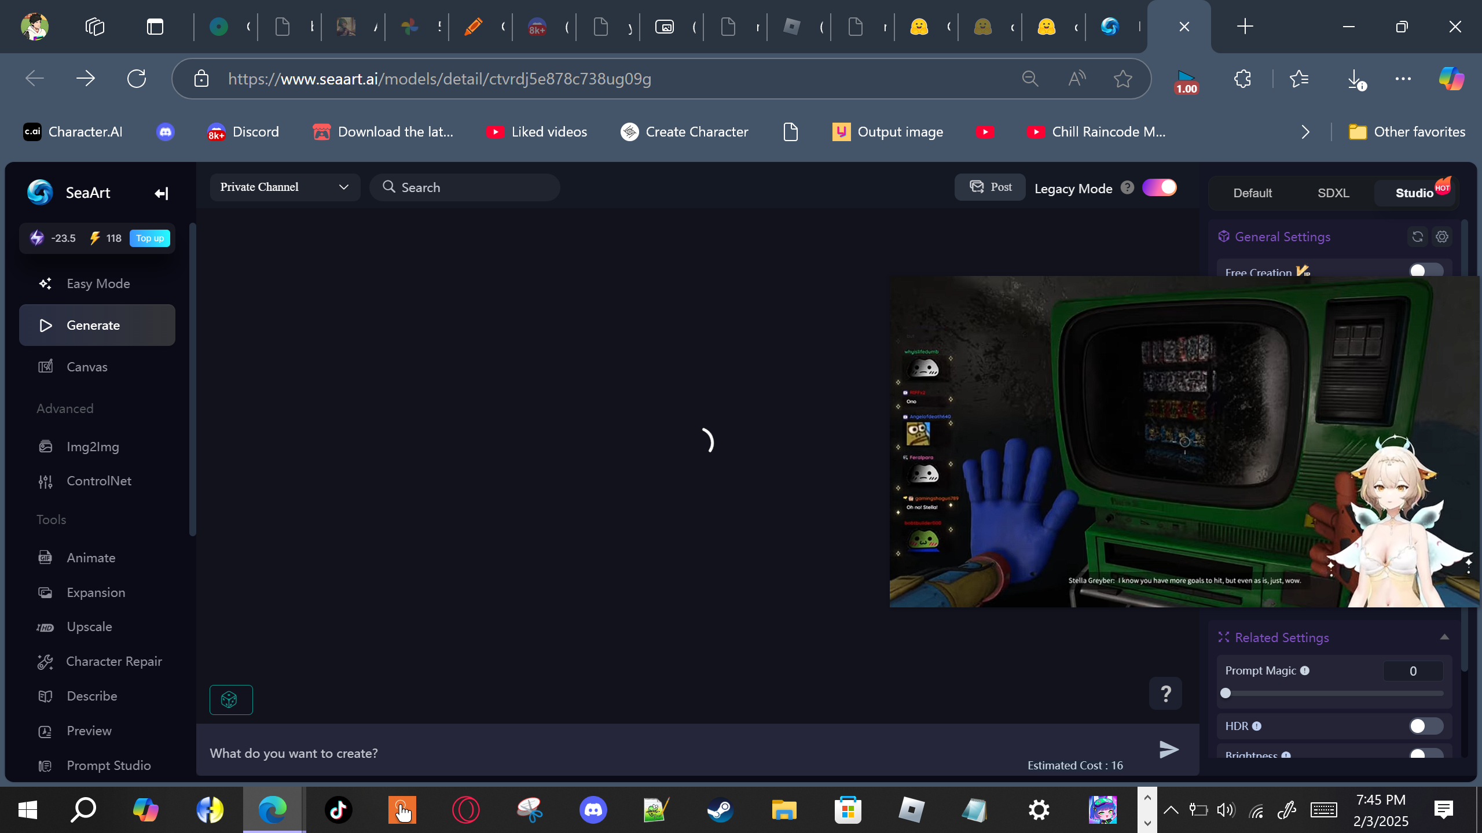Click the question mark help button

(x=1166, y=693)
